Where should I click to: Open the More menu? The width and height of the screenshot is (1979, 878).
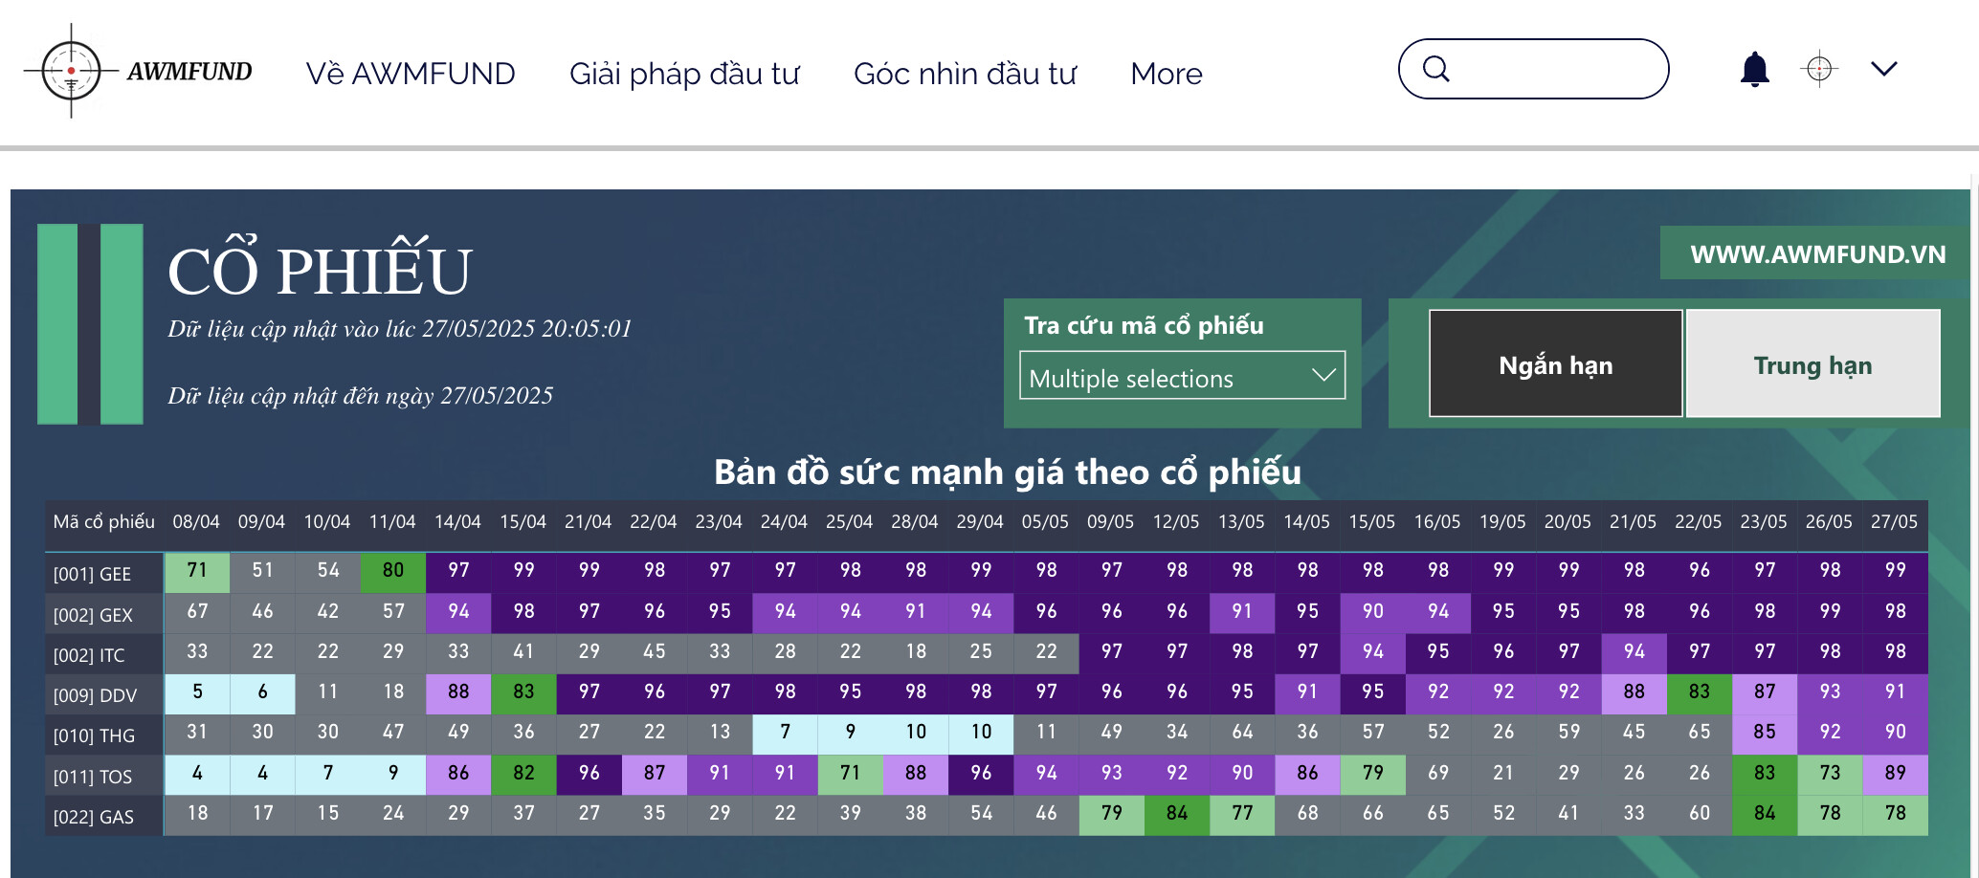[x=1166, y=74]
